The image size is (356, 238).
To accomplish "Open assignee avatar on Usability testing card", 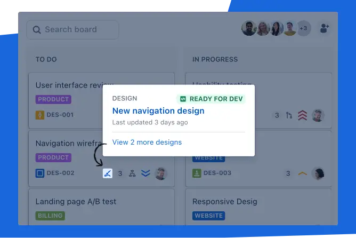I will click(318, 115).
